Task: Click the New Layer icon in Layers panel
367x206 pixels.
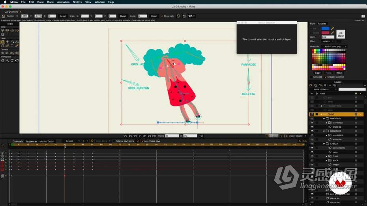Action: [311, 85]
